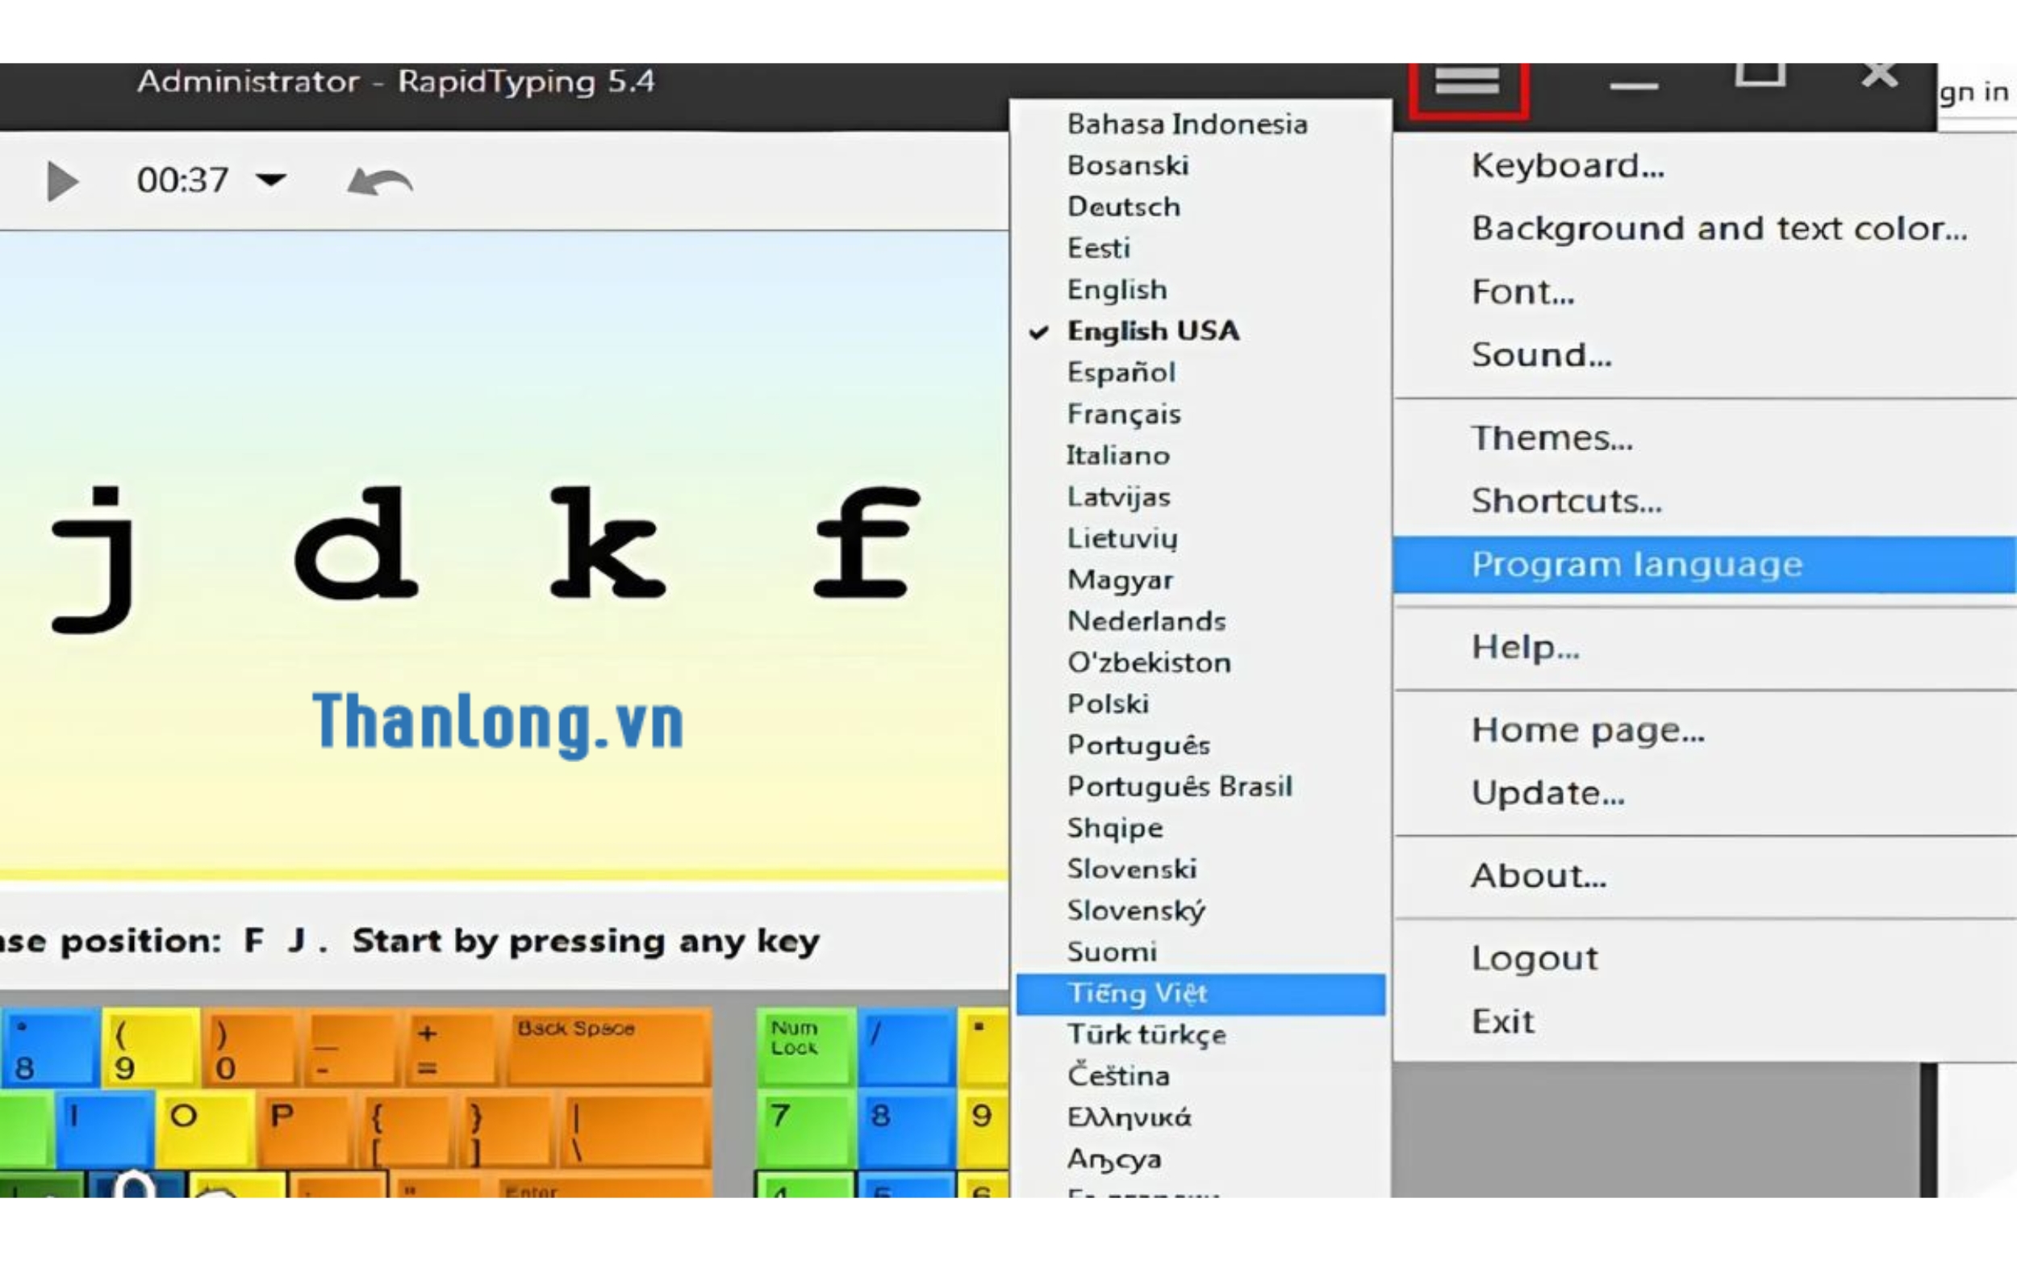The image size is (2017, 1261).
Task: Select Français from language list
Action: 1123,415
